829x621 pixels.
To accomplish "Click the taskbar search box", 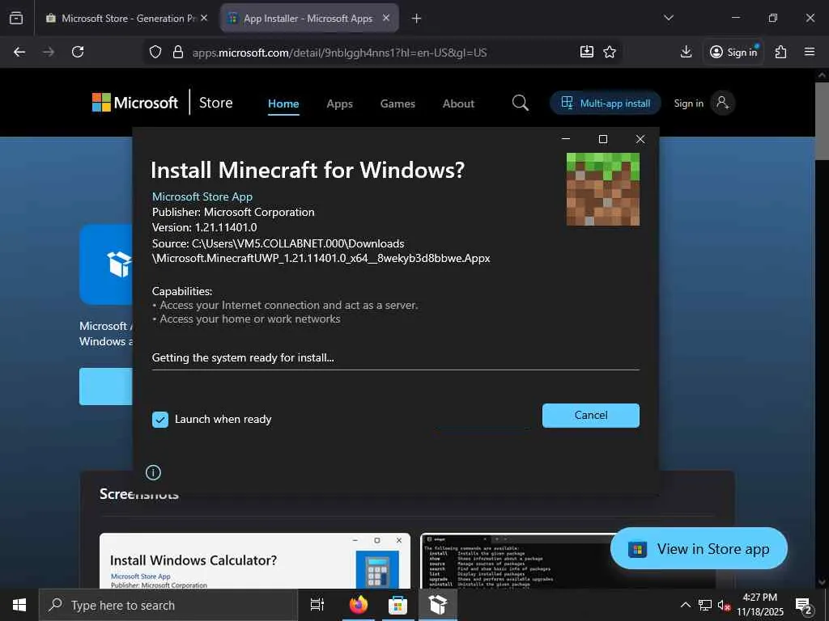I will (168, 605).
